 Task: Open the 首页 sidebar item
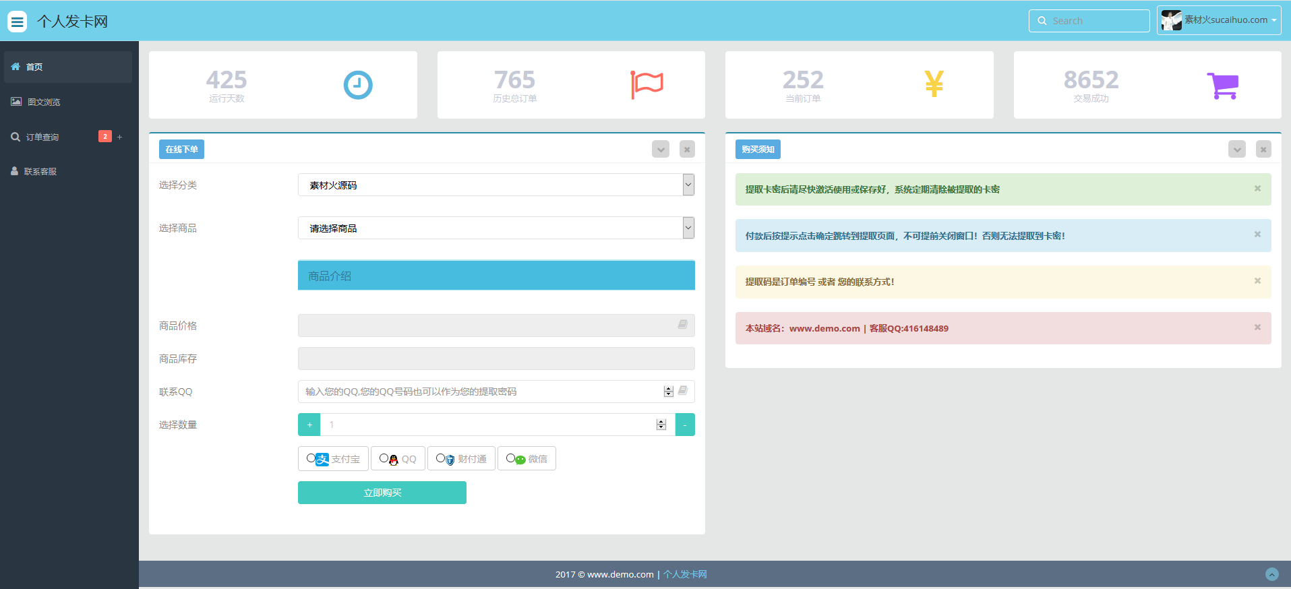[x=68, y=67]
